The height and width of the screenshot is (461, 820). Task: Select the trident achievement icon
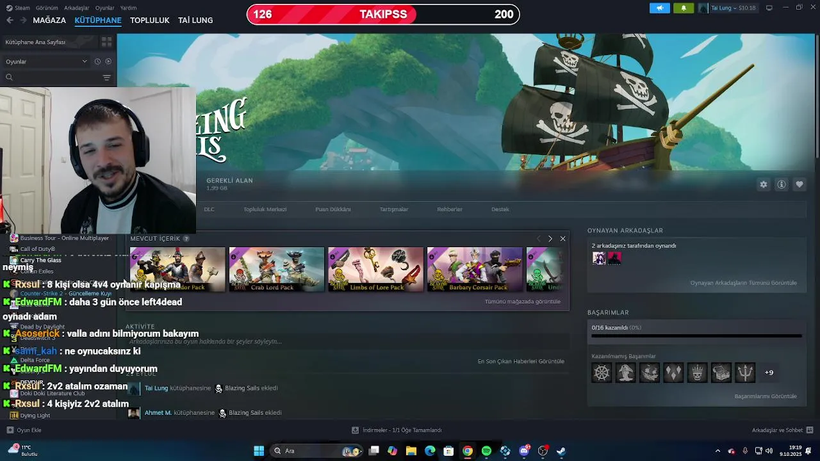745,373
